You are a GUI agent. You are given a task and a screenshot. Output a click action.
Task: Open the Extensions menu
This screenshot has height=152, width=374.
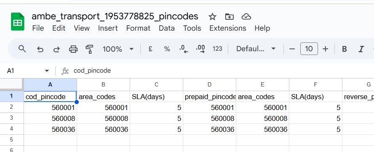pos(227,28)
